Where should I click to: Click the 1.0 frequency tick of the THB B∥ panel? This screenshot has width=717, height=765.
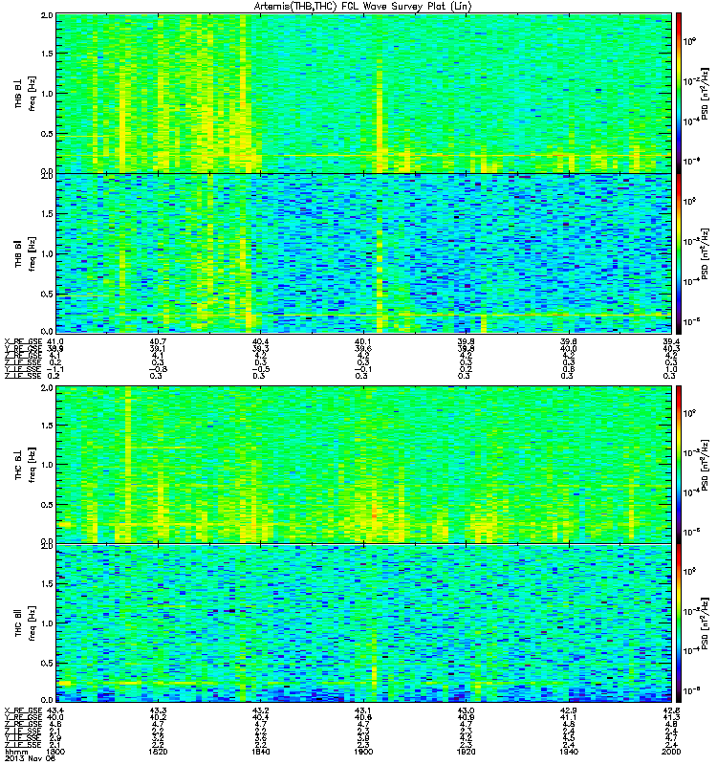pos(47,253)
